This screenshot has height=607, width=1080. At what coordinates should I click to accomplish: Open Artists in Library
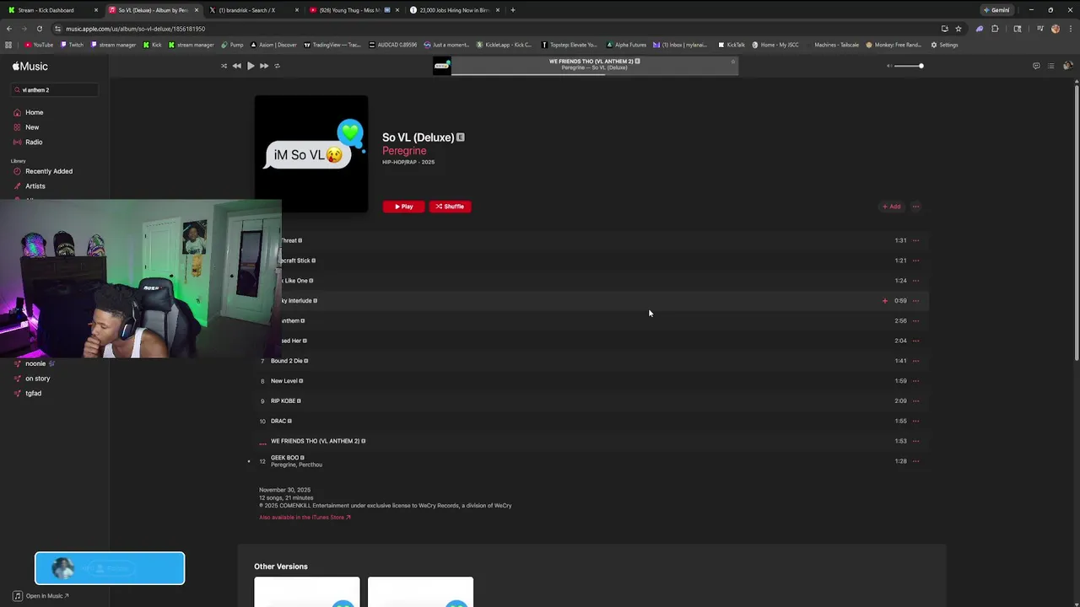click(35, 186)
